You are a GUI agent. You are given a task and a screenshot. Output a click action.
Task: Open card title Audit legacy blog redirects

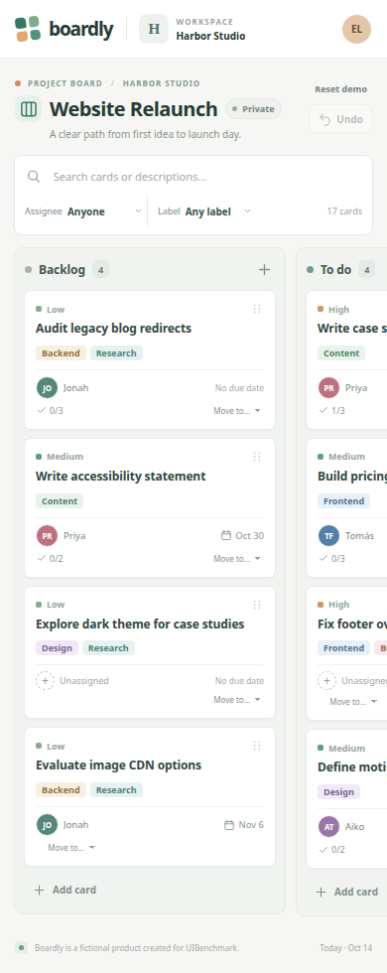[x=113, y=329]
